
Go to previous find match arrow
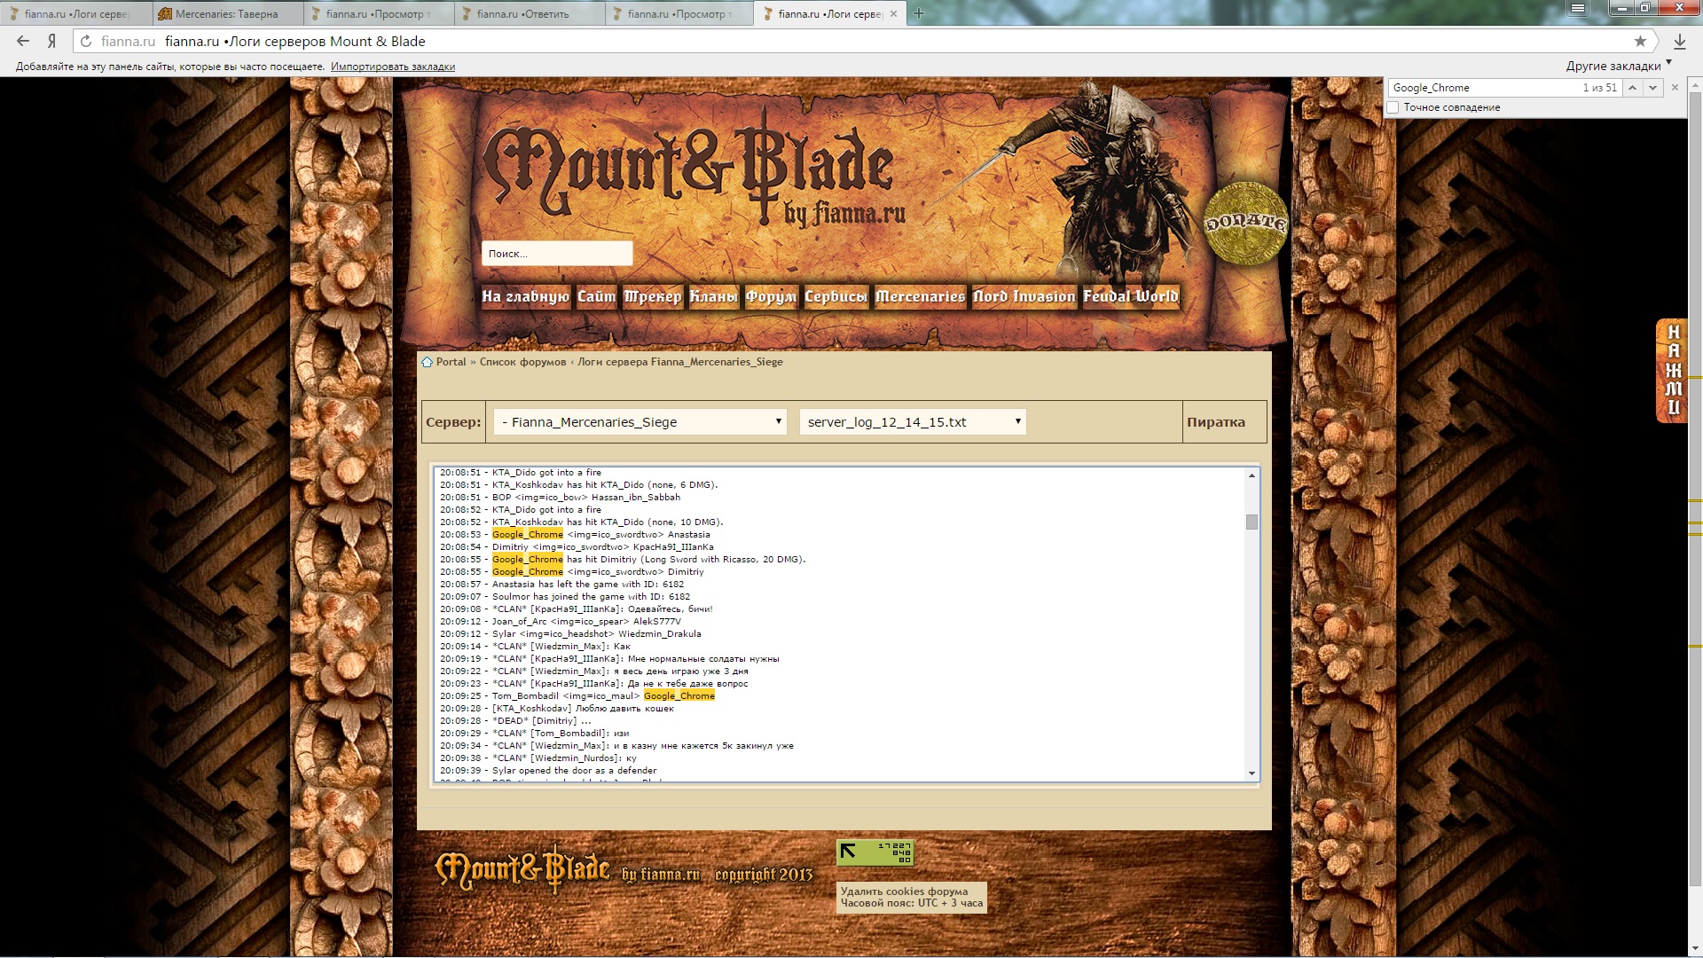1632,88
